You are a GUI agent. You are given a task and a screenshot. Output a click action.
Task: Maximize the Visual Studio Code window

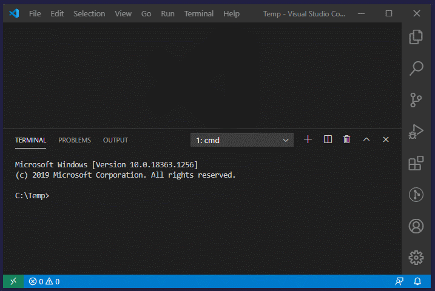389,13
